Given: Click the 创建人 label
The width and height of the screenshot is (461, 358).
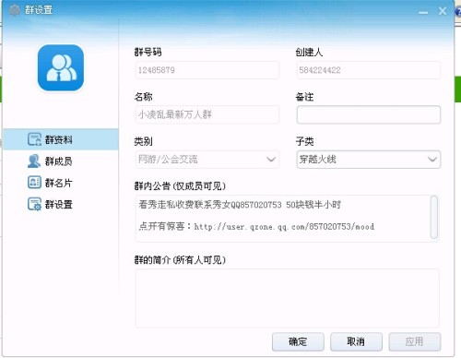Looking at the screenshot, I should (x=309, y=52).
